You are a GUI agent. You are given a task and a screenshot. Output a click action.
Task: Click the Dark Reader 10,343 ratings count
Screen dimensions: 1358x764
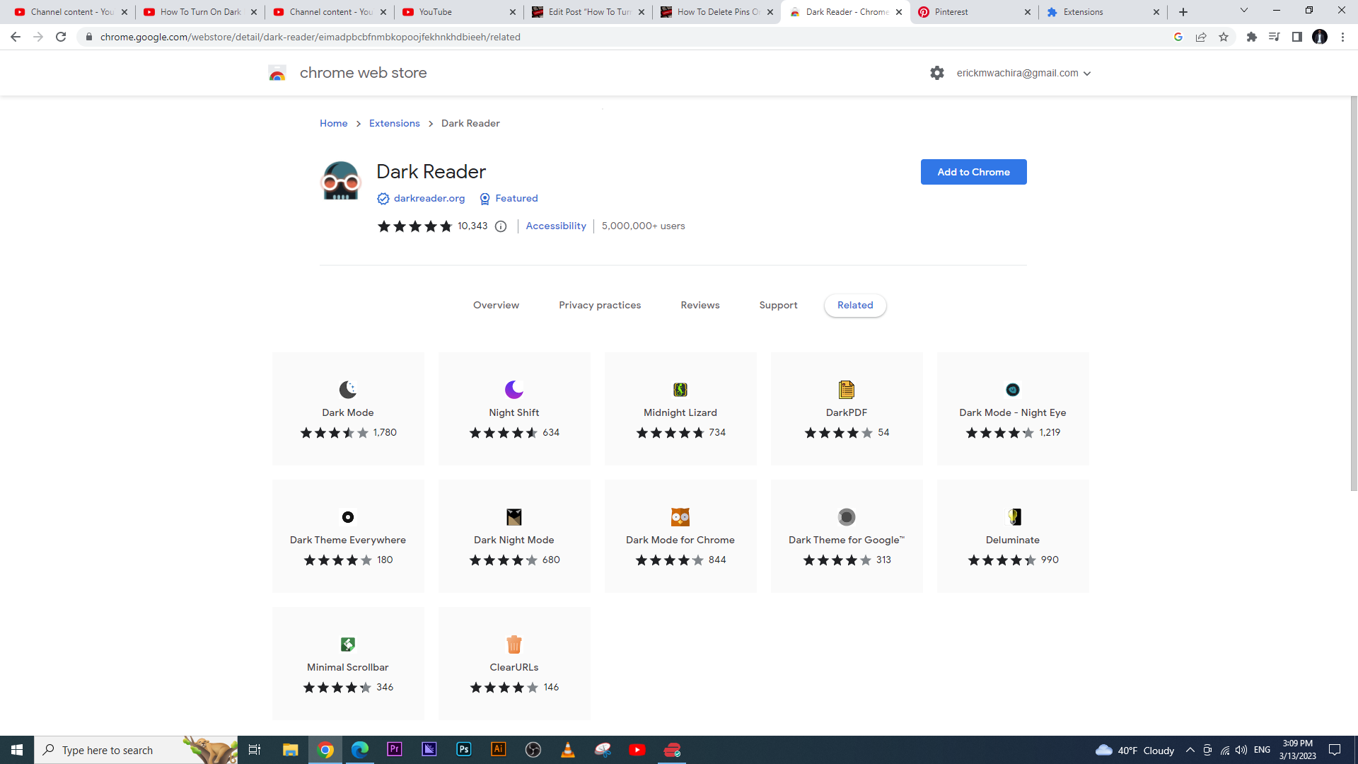pos(472,226)
